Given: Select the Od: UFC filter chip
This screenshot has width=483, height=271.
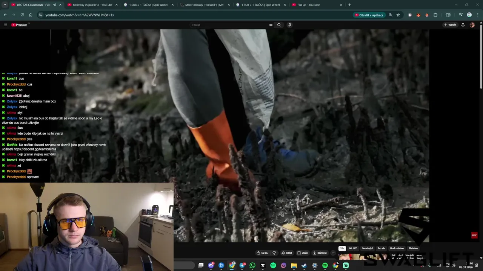Looking at the screenshot, I should [x=353, y=248].
